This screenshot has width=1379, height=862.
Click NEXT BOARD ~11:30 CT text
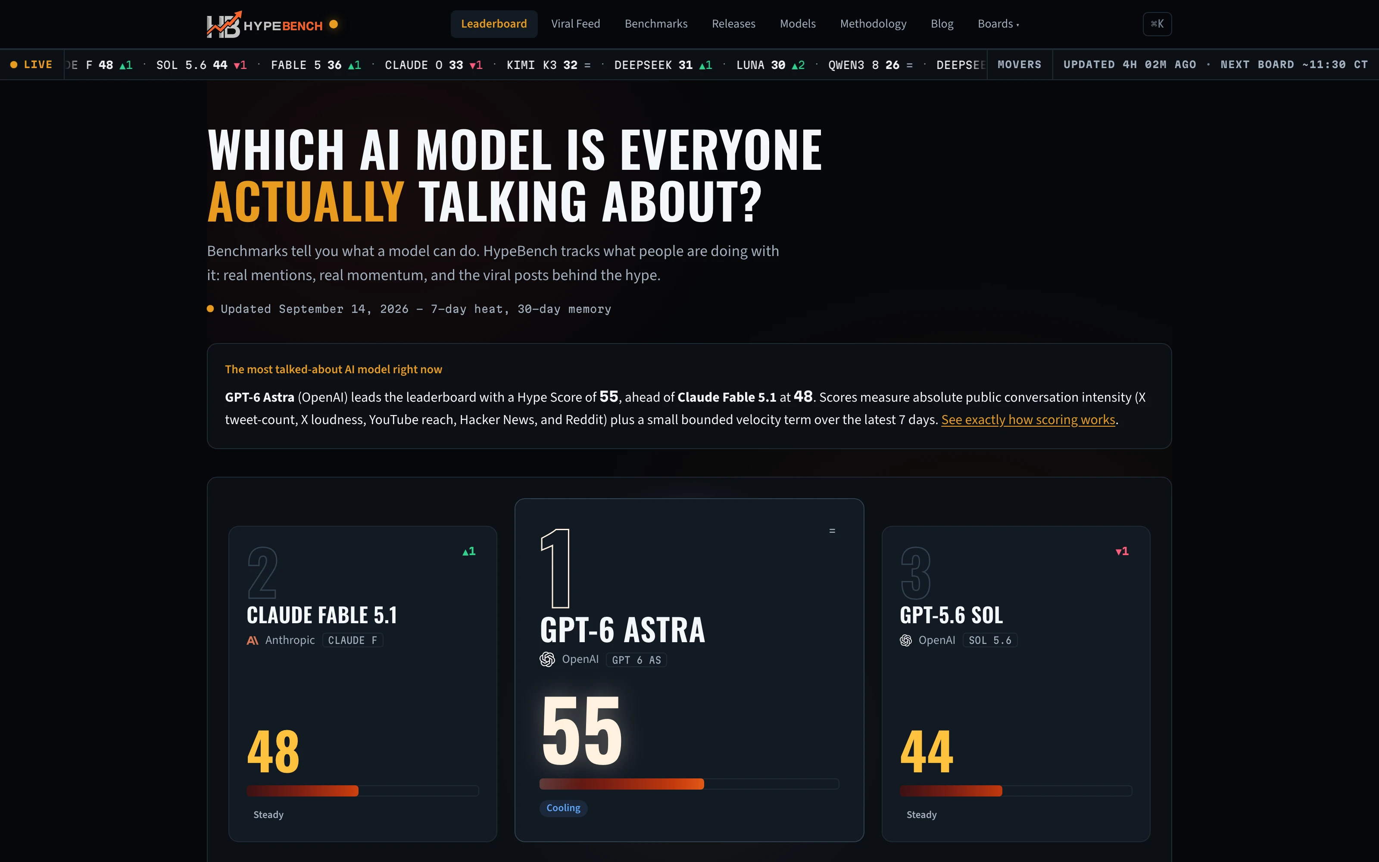coord(1294,64)
